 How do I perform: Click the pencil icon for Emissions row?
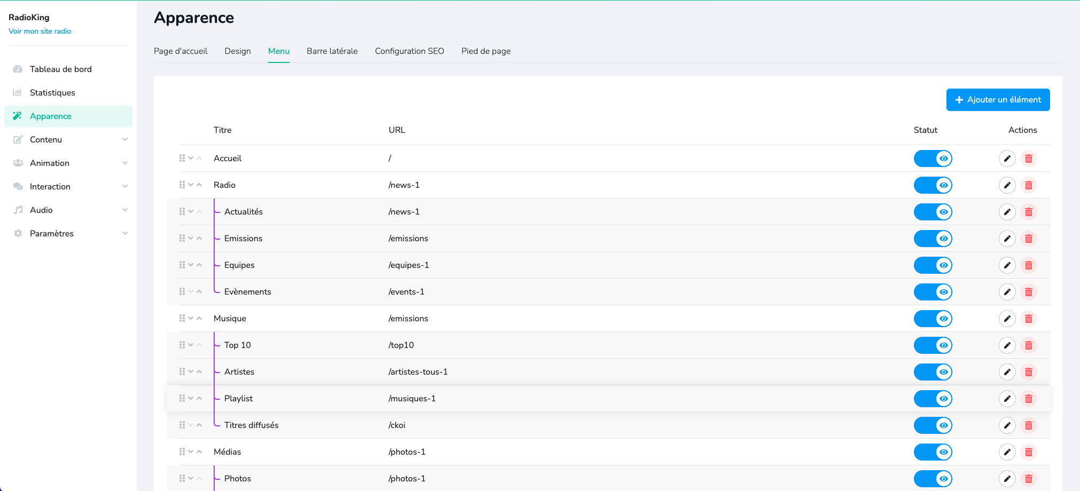1007,239
